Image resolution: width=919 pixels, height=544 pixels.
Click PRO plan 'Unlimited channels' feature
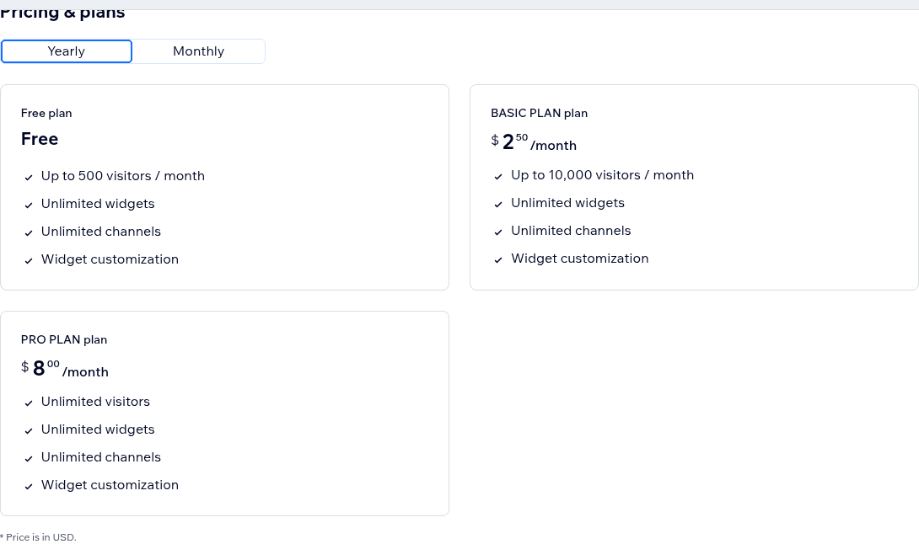click(x=101, y=457)
